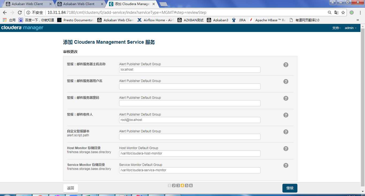
Task: Jump to wizard step 1
Action: pyautogui.click(x=169, y=186)
